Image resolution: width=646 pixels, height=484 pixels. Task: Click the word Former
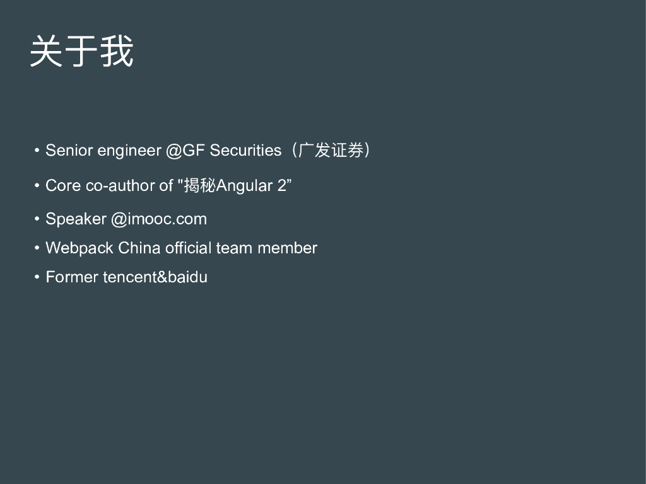tap(72, 277)
